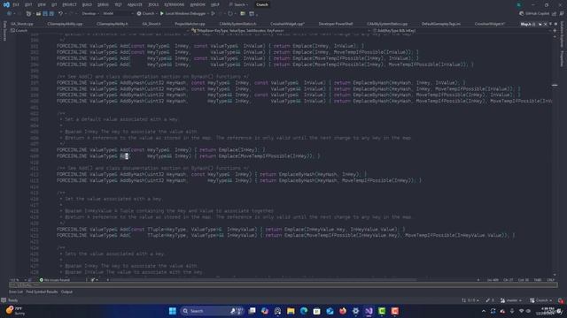Open the master branch selector
The height and width of the screenshot is (318, 567).
pyautogui.click(x=511, y=300)
